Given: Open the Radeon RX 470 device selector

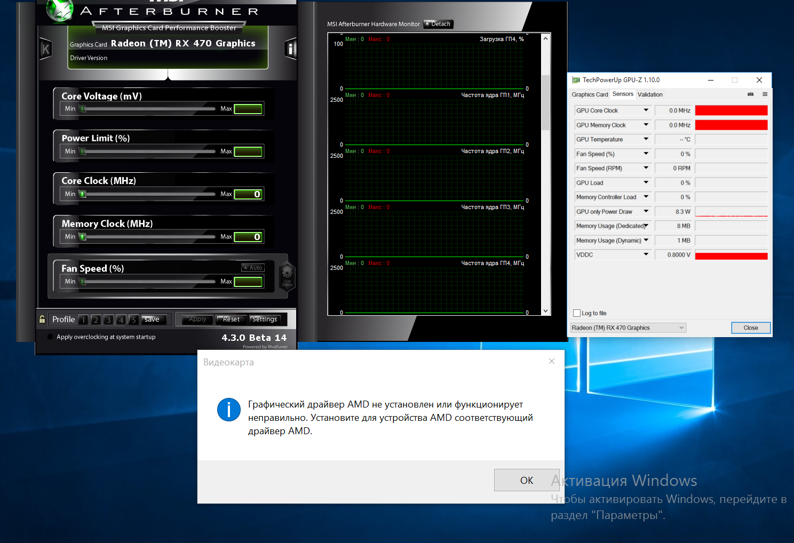Looking at the screenshot, I should tap(628, 328).
